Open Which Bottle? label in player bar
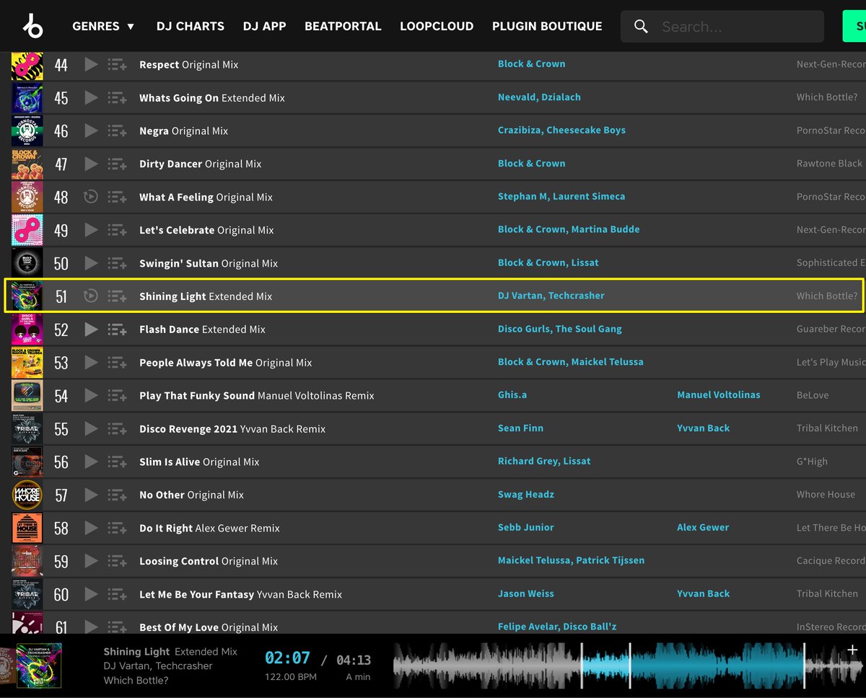The width and height of the screenshot is (866, 698). [136, 681]
